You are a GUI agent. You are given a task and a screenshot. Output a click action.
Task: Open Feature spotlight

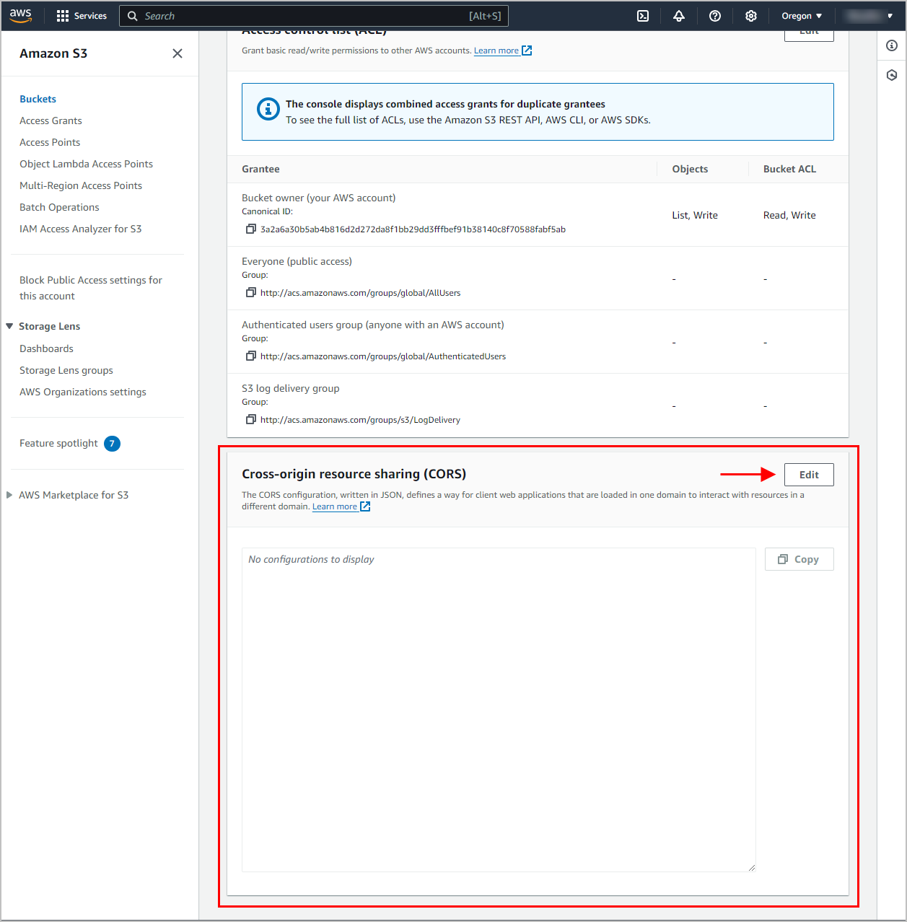tap(58, 443)
